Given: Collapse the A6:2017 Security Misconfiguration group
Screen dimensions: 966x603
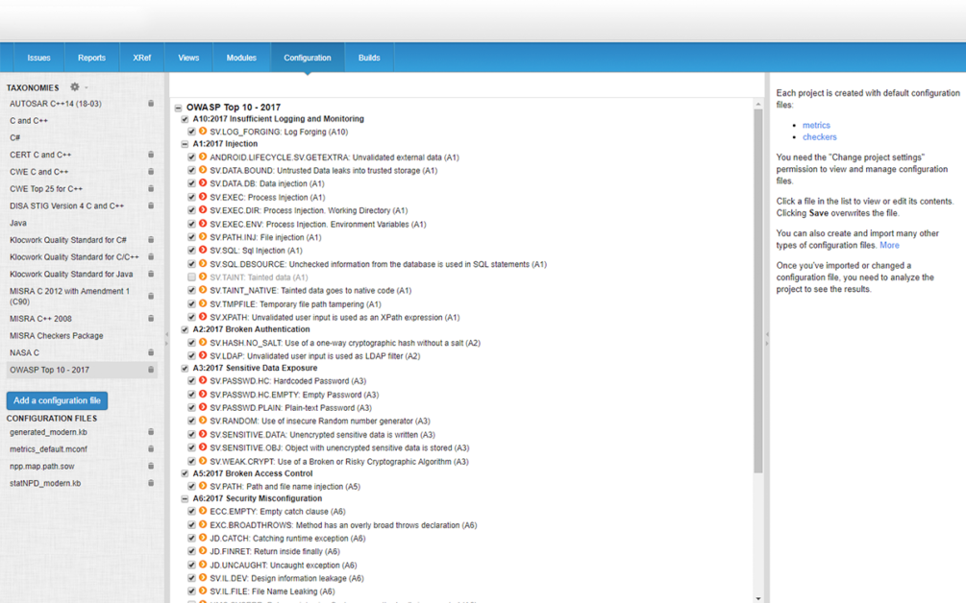Looking at the screenshot, I should [x=185, y=499].
